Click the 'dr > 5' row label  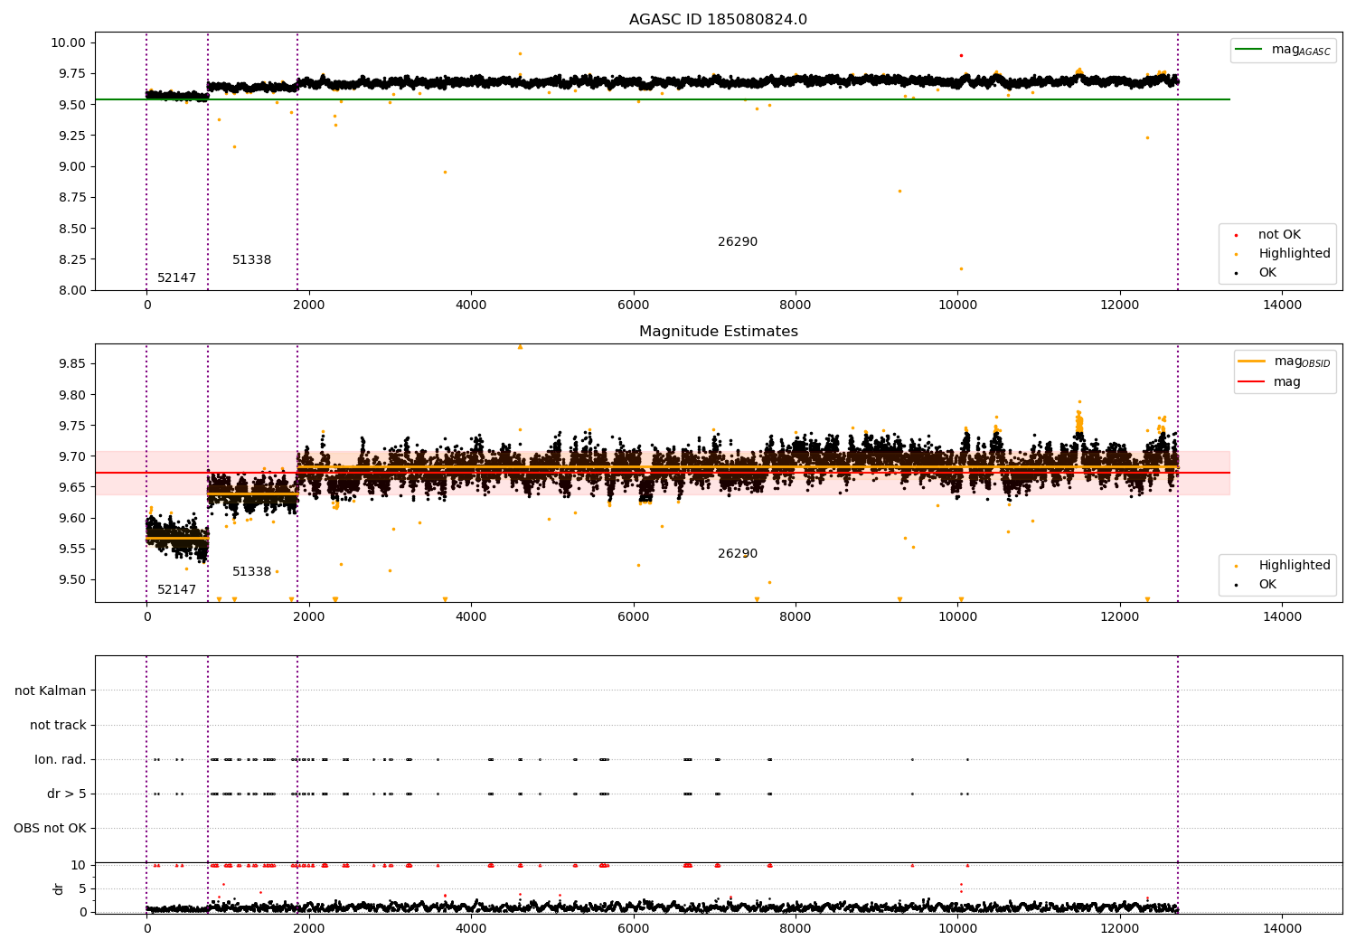(67, 794)
